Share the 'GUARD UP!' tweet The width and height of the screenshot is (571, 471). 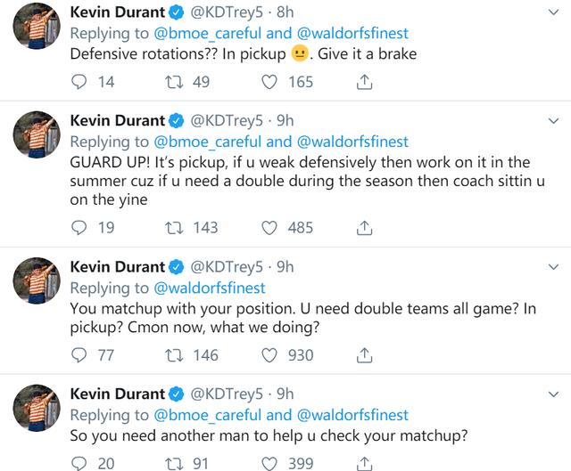pyautogui.click(x=364, y=228)
